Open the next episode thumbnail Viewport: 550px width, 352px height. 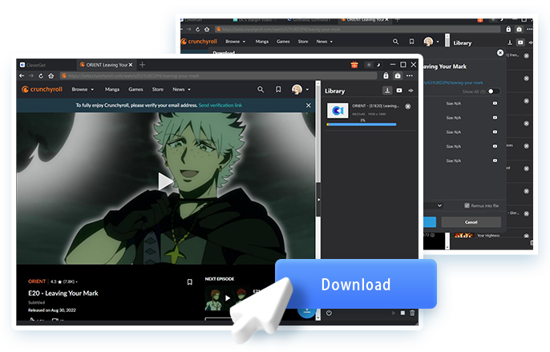click(227, 298)
